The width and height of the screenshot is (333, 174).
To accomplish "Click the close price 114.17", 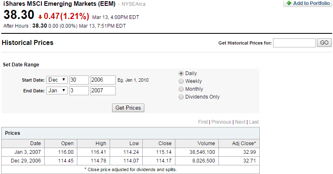I will (164, 161).
